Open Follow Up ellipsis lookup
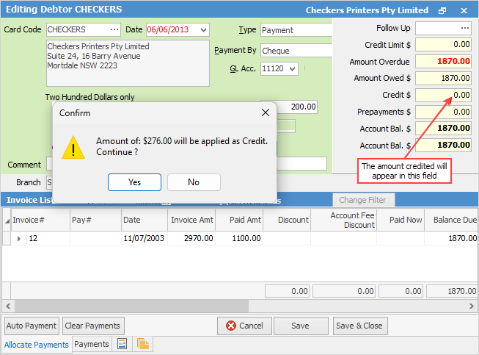 tap(464, 28)
